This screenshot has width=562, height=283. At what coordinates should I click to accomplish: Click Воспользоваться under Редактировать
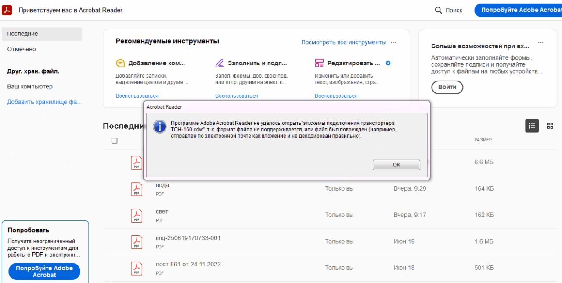336,96
